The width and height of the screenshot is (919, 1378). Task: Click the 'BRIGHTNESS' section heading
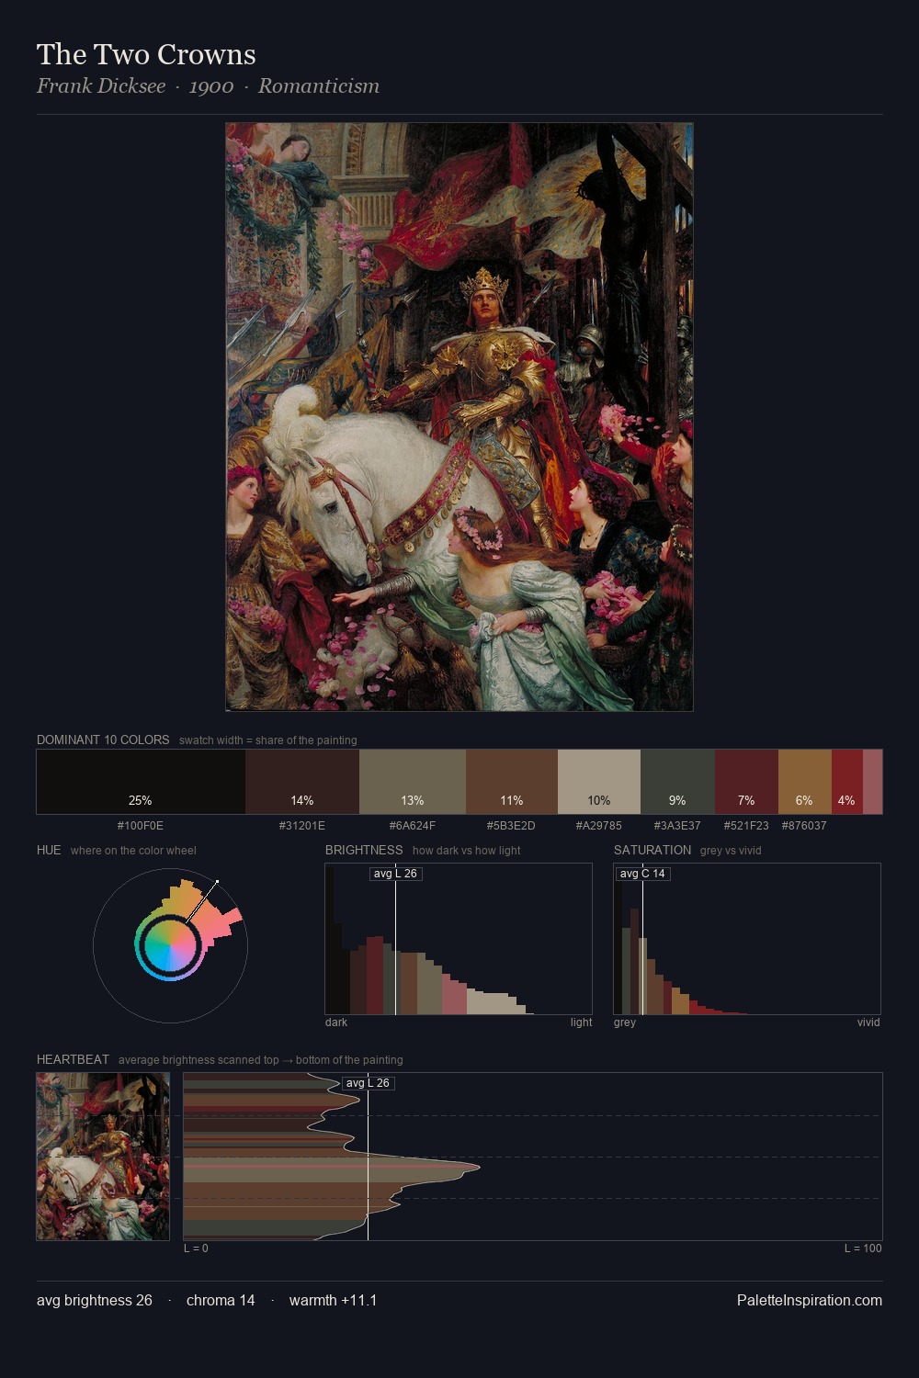364,850
